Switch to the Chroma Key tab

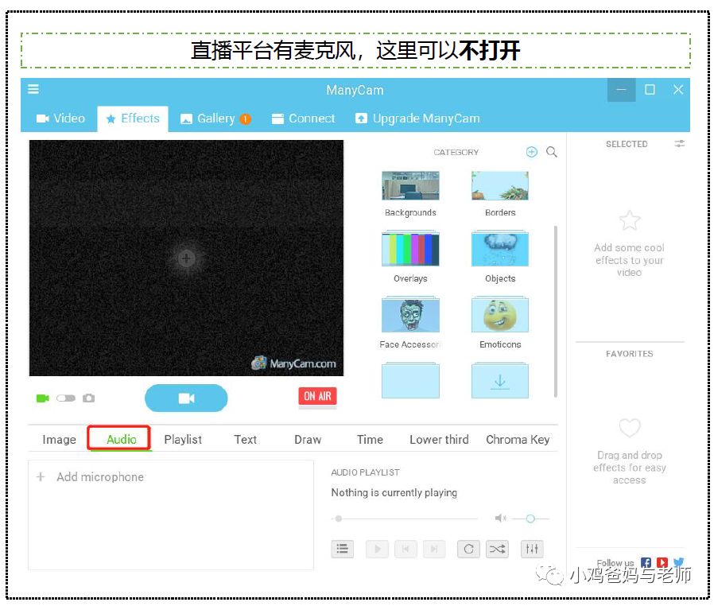pos(517,439)
